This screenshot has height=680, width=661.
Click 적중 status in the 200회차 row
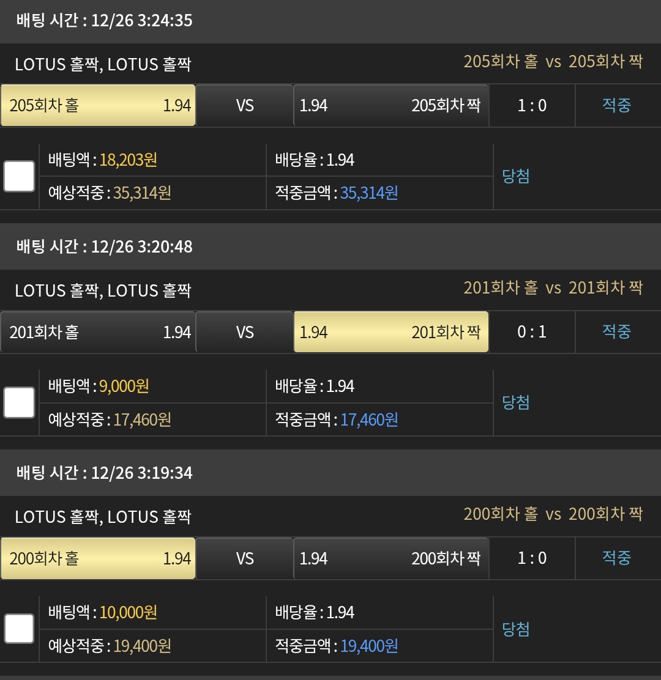pos(616,558)
